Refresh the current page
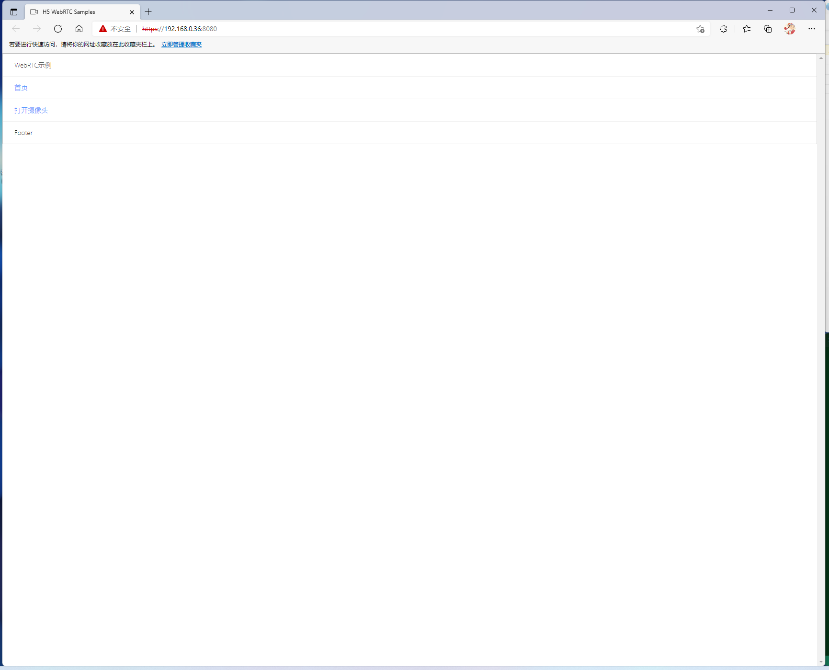The height and width of the screenshot is (670, 829). (58, 29)
